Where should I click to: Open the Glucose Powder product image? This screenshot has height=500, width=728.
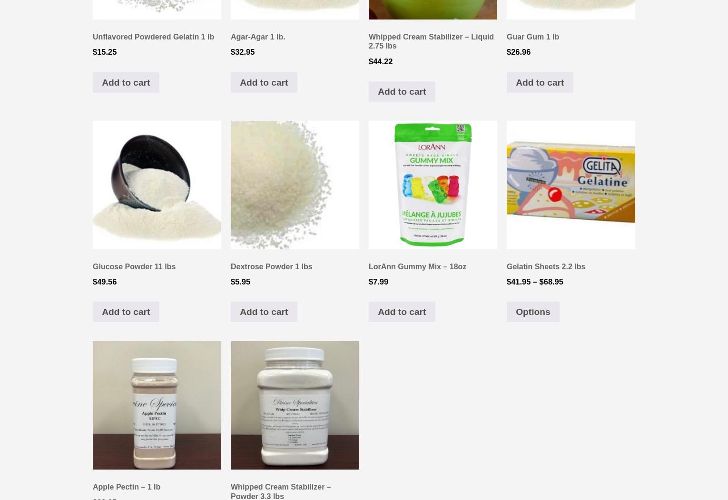(157, 185)
